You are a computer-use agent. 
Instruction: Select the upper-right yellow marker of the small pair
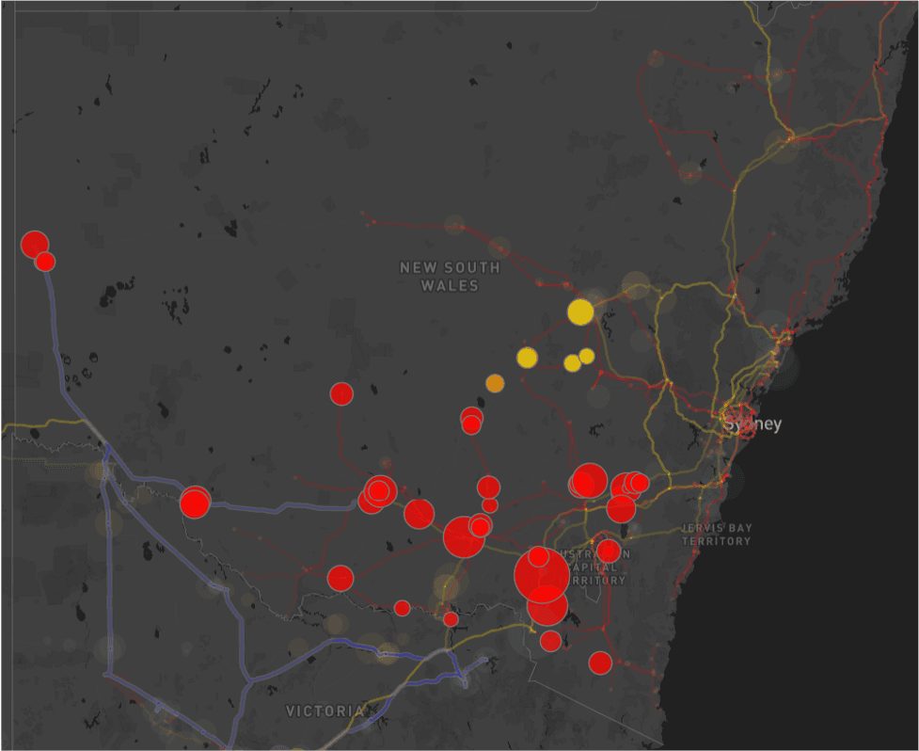point(587,356)
